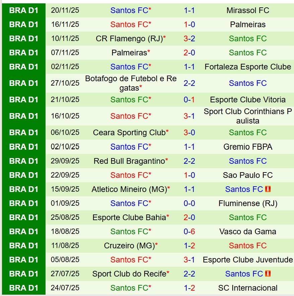The image size is (294, 296).
Task: Select Esporte Clube Vitoria team name
Action: pyautogui.click(x=247, y=100)
